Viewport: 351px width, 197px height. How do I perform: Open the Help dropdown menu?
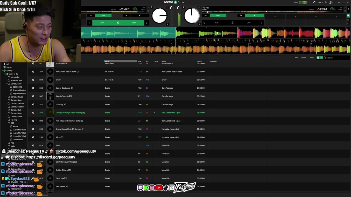point(320,2)
